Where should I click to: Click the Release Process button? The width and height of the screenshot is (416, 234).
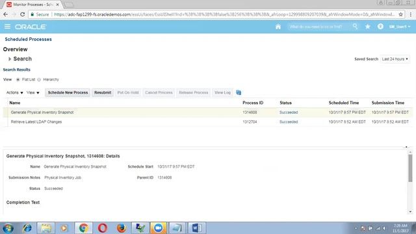click(x=194, y=92)
